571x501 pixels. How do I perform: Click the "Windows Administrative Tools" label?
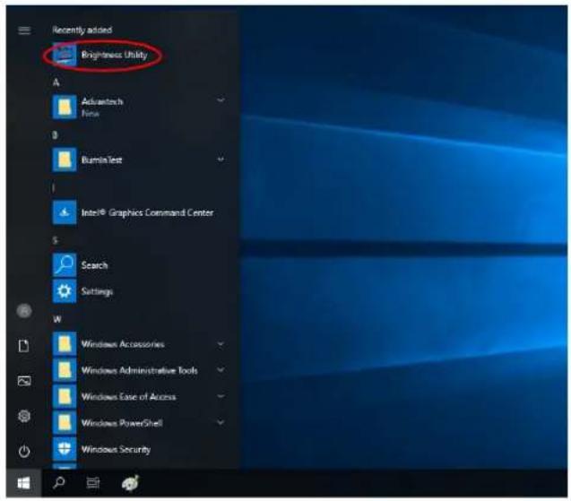coord(140,370)
